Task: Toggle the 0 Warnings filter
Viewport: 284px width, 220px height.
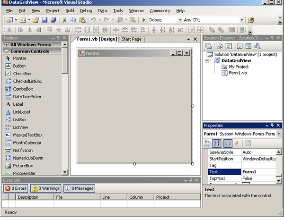Action: coord(45,188)
